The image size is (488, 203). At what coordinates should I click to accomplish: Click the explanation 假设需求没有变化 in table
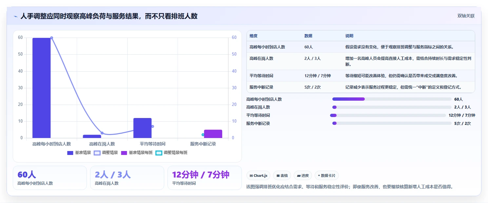point(399,47)
